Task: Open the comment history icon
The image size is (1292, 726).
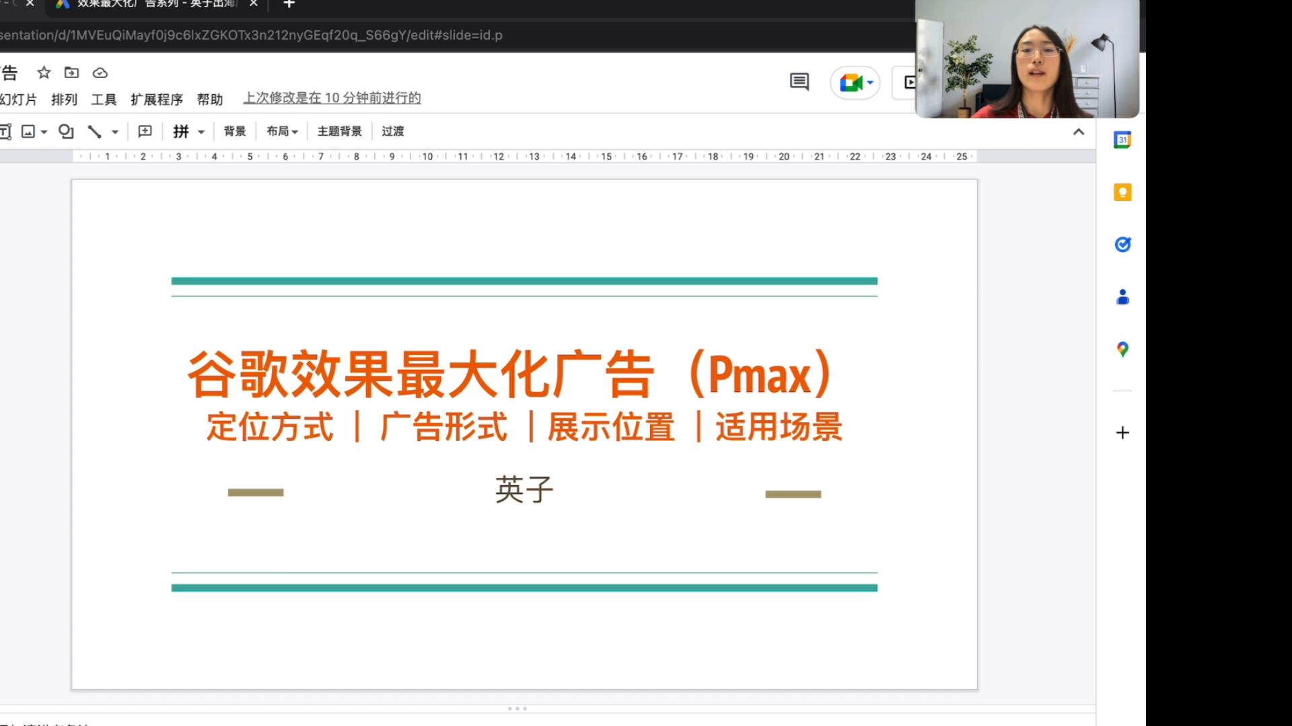Action: [799, 82]
